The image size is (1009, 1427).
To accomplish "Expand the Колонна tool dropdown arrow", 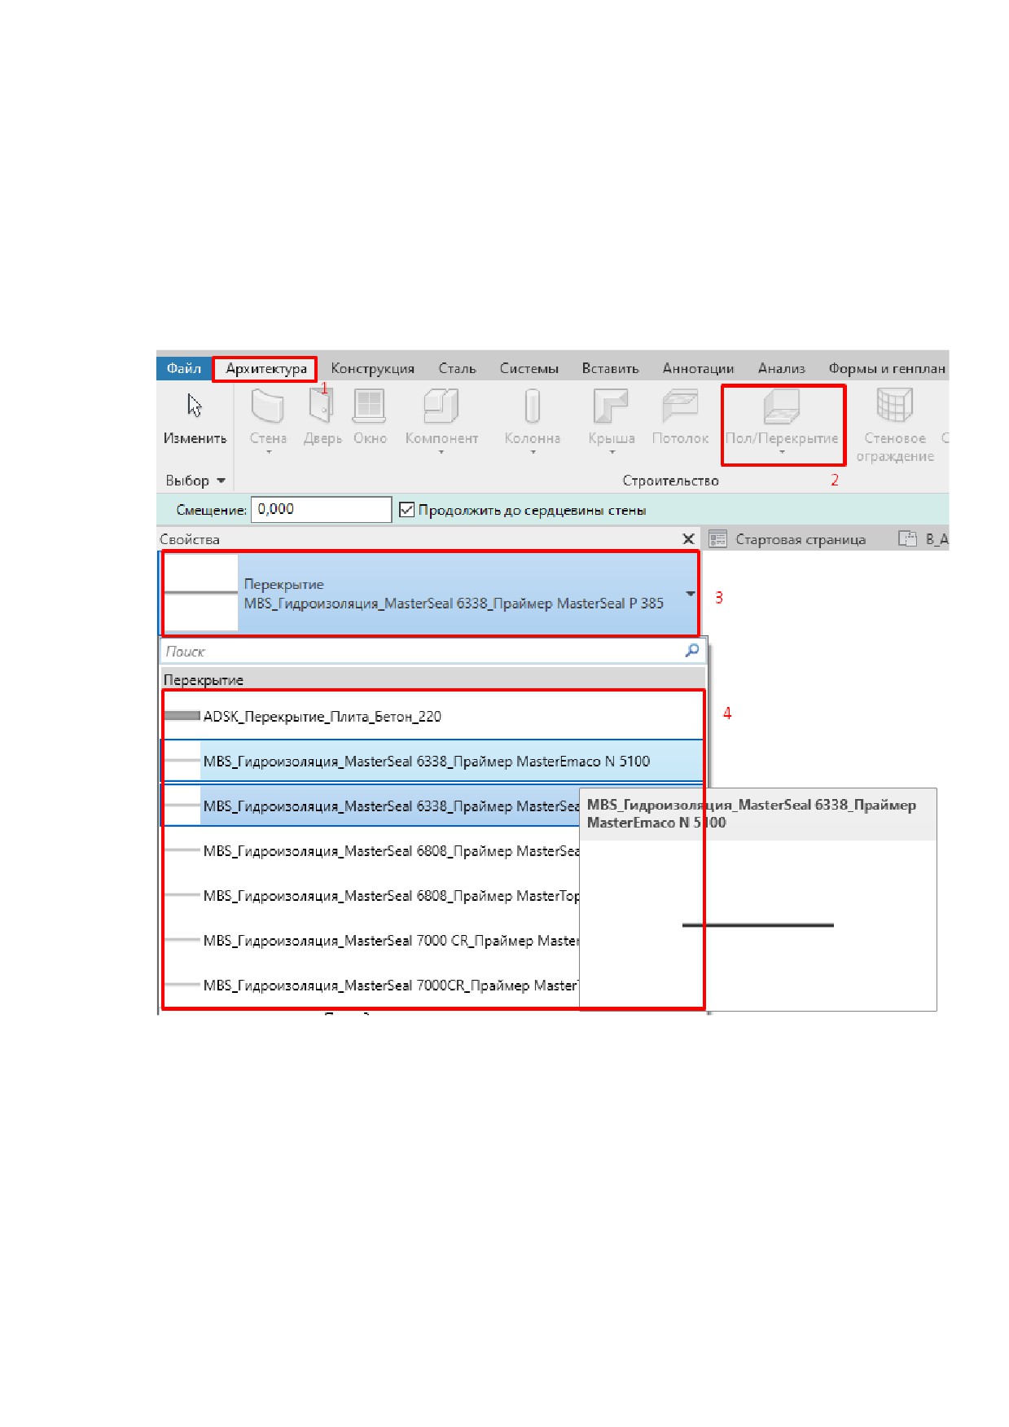I will [533, 452].
